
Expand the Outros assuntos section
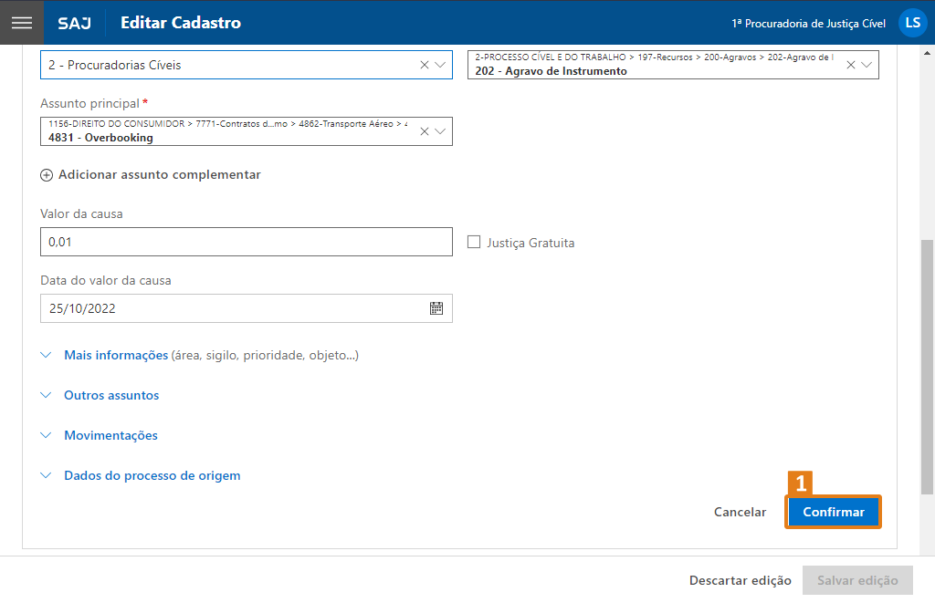[x=110, y=396]
